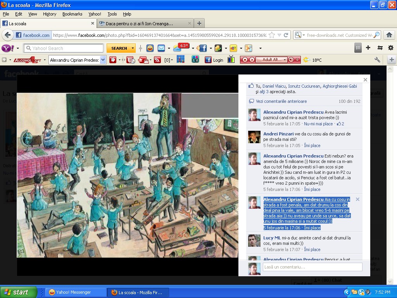Click the Facebook icon on Yahoo toolbar
Viewport: 397px width, 298px height.
[x=202, y=48]
